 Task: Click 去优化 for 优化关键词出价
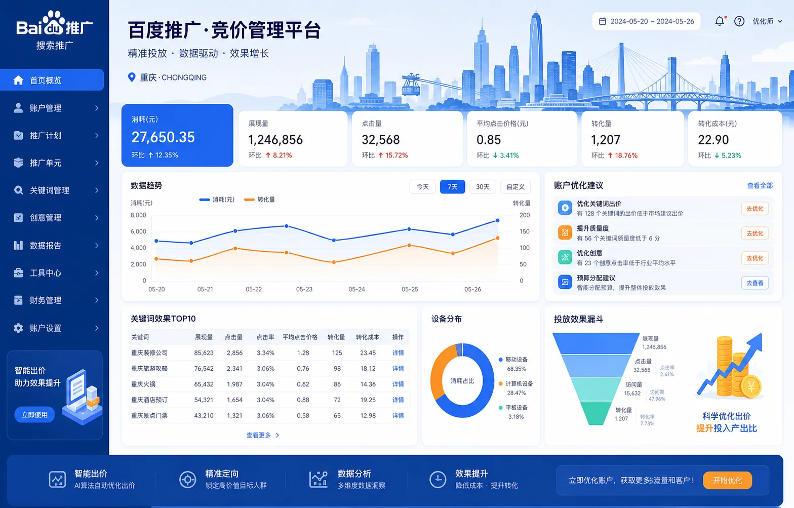coord(755,208)
